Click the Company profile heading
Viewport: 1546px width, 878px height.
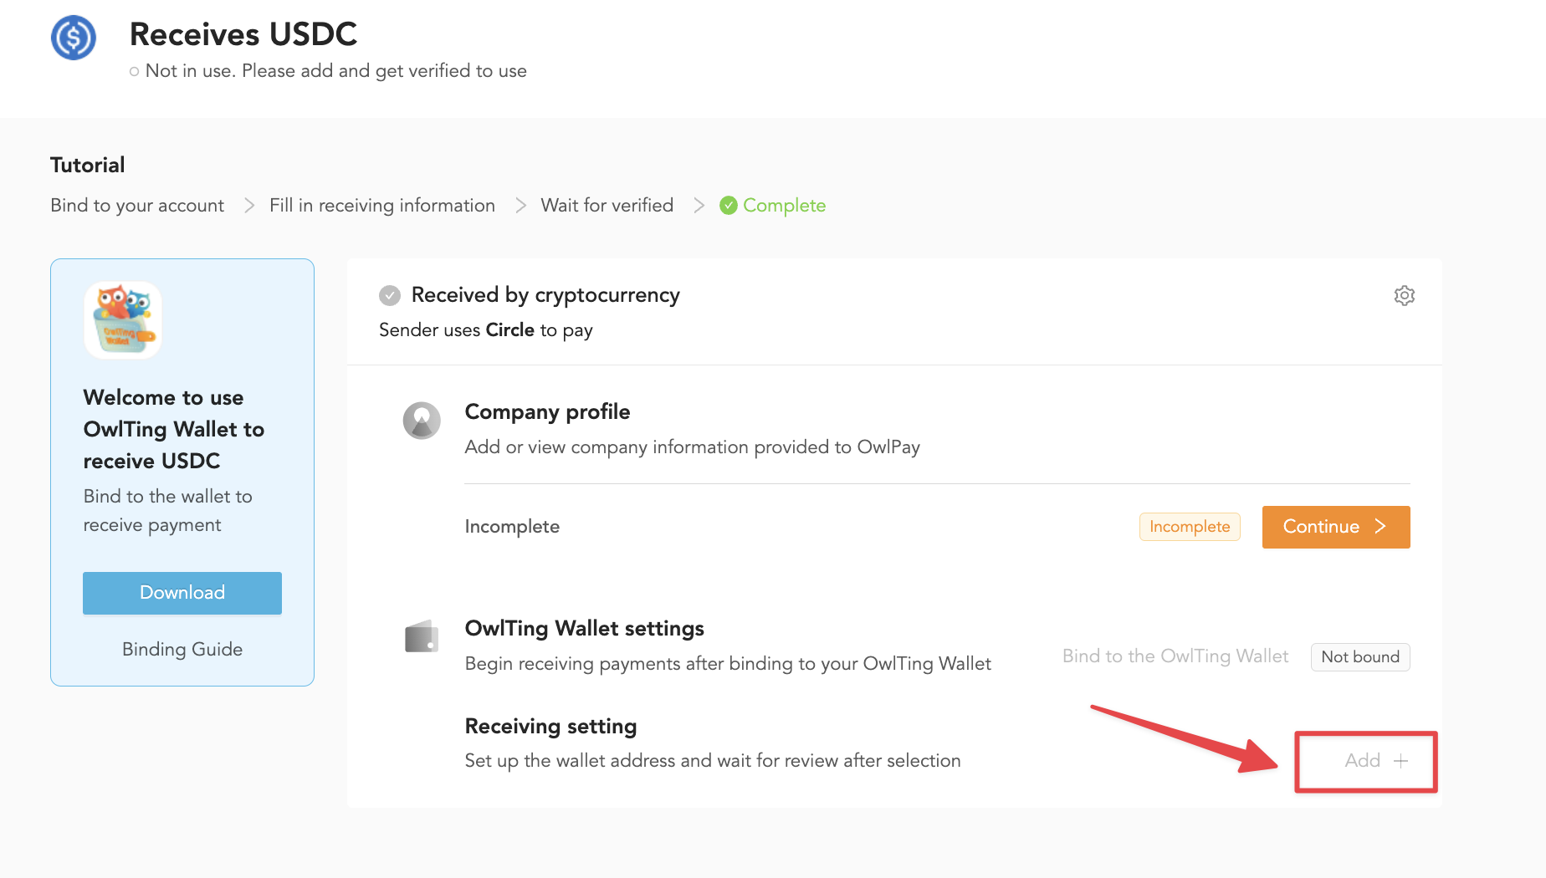pos(547,411)
